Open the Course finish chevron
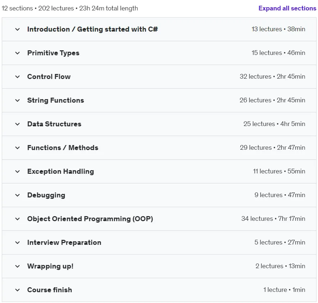The height and width of the screenshot is (303, 318). pos(17,290)
